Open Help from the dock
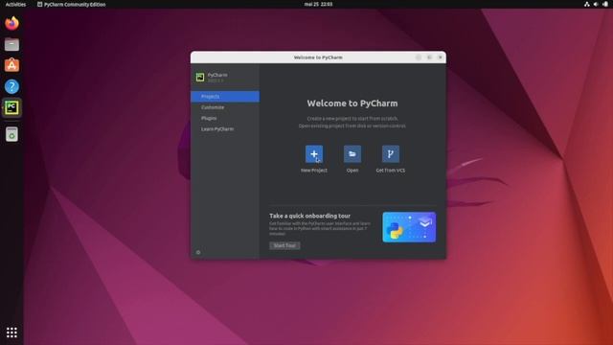 (11, 86)
